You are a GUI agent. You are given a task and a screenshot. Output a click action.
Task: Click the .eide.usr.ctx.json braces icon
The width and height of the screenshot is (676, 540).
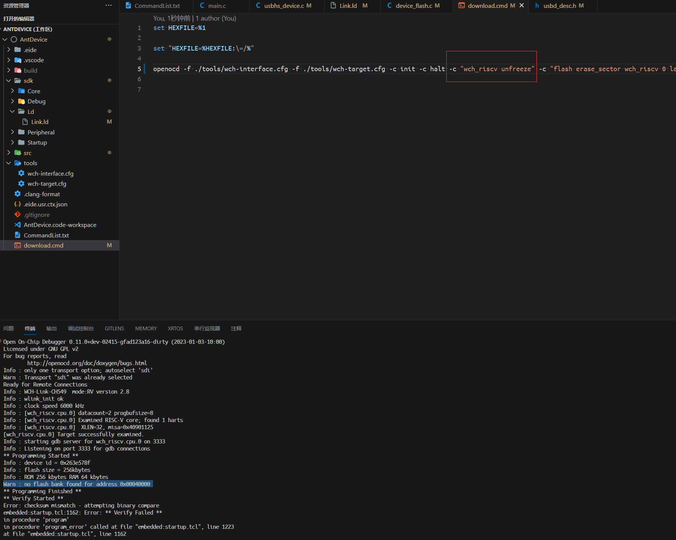pyautogui.click(x=18, y=204)
